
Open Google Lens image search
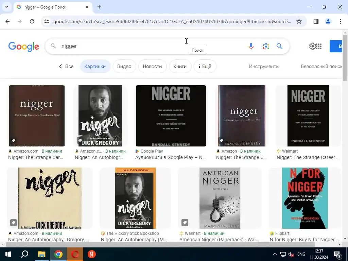point(266,46)
